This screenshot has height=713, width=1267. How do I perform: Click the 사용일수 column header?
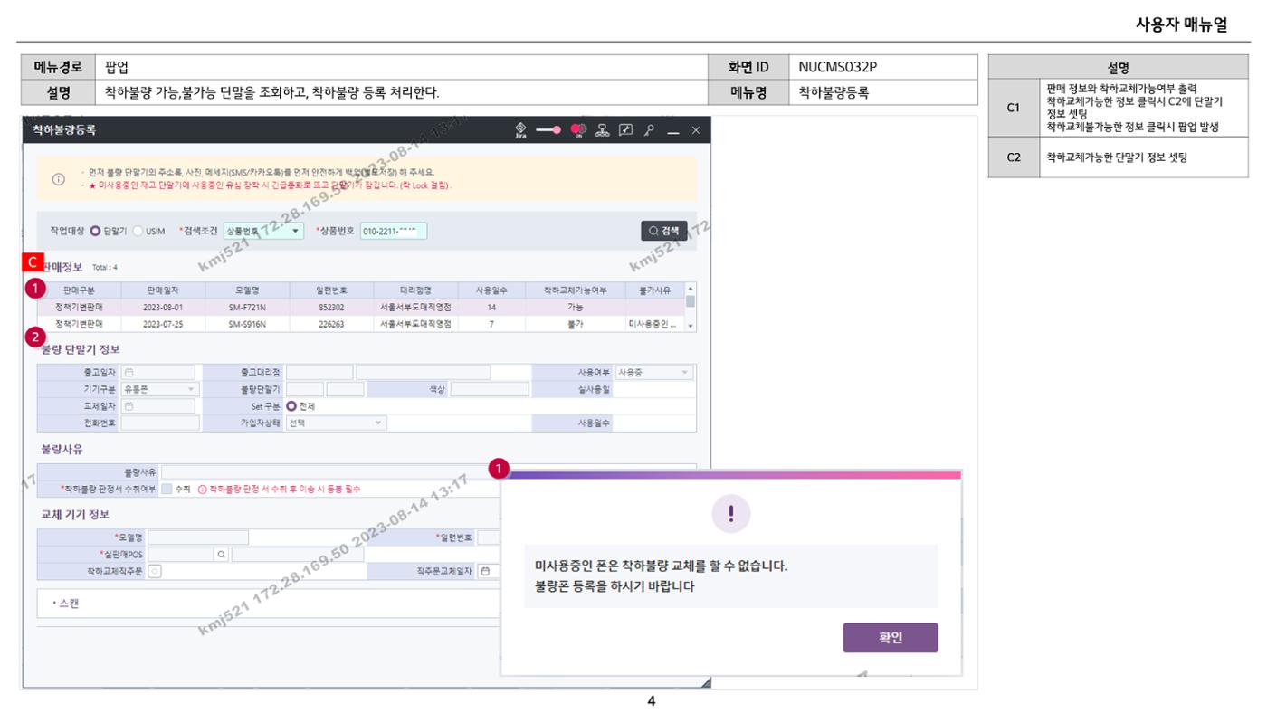491,290
